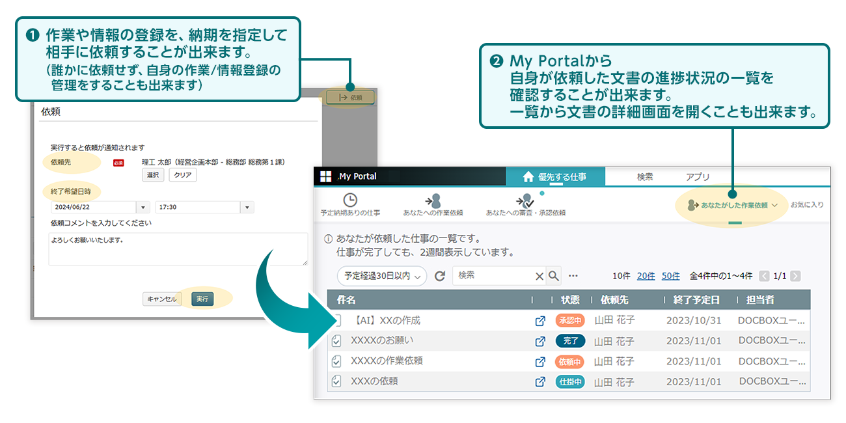Open the 17:30 time dropdown
Viewport: 846px width, 423px height.
(x=247, y=207)
